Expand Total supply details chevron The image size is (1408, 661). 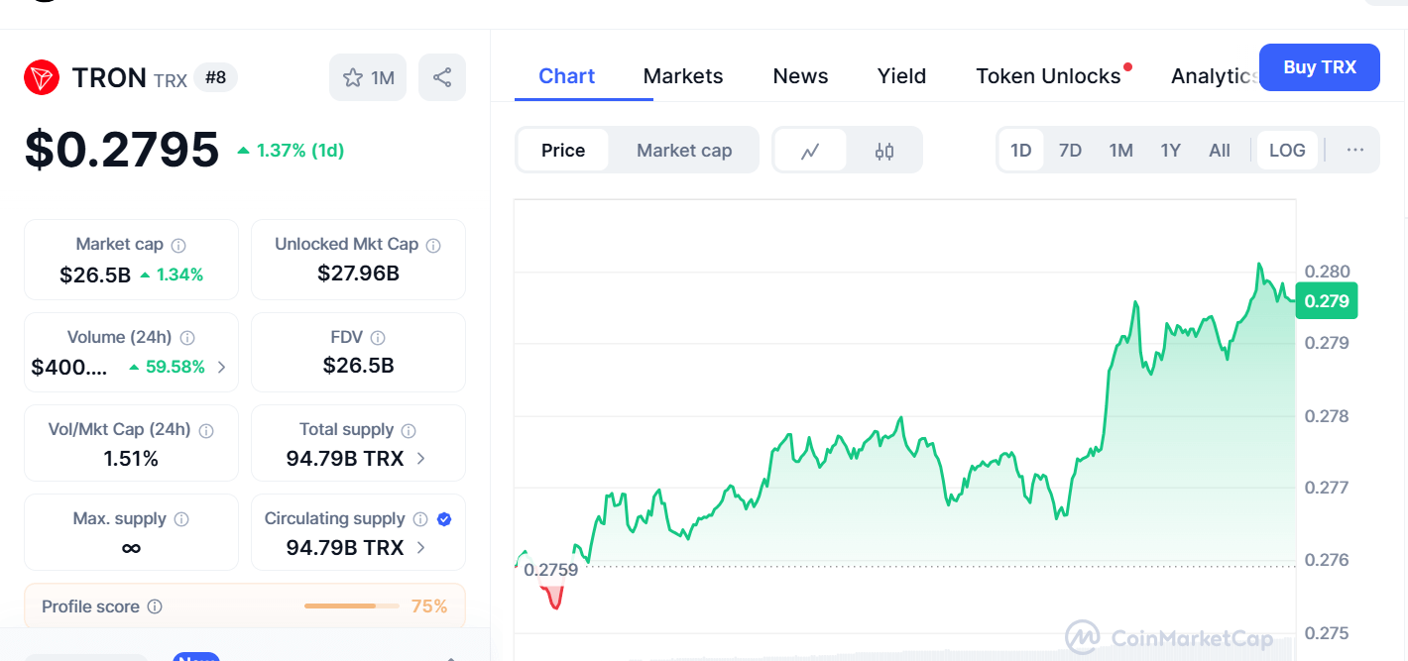[421, 459]
